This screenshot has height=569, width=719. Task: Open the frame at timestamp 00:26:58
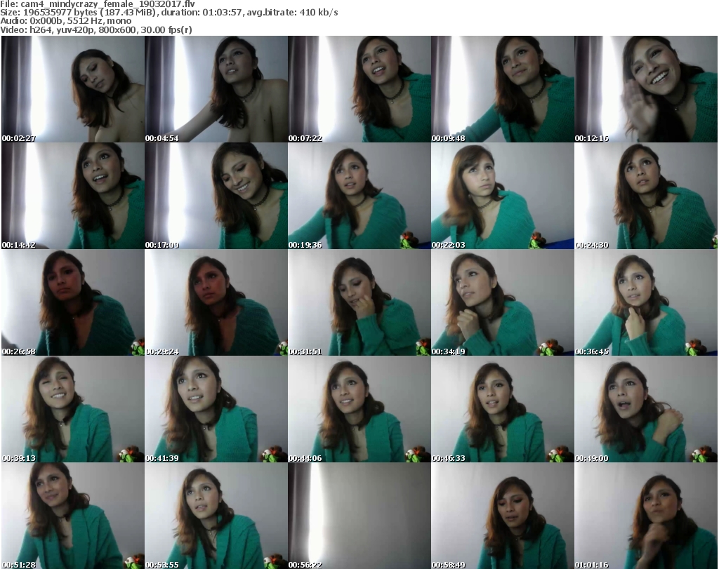tap(73, 302)
